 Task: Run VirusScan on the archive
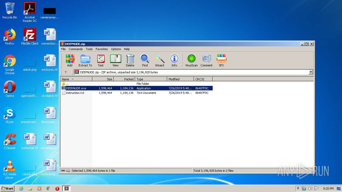191,60
